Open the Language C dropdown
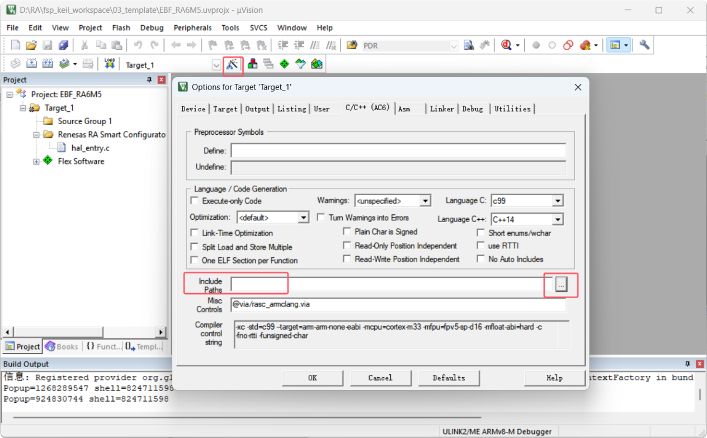Viewport: 707px width, 438px height. [x=557, y=200]
